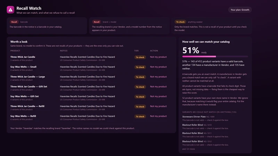The width and height of the screenshot is (278, 156).
Task: Open the Blackout Roller Blind NG-1012 variant
Action: click(197, 141)
